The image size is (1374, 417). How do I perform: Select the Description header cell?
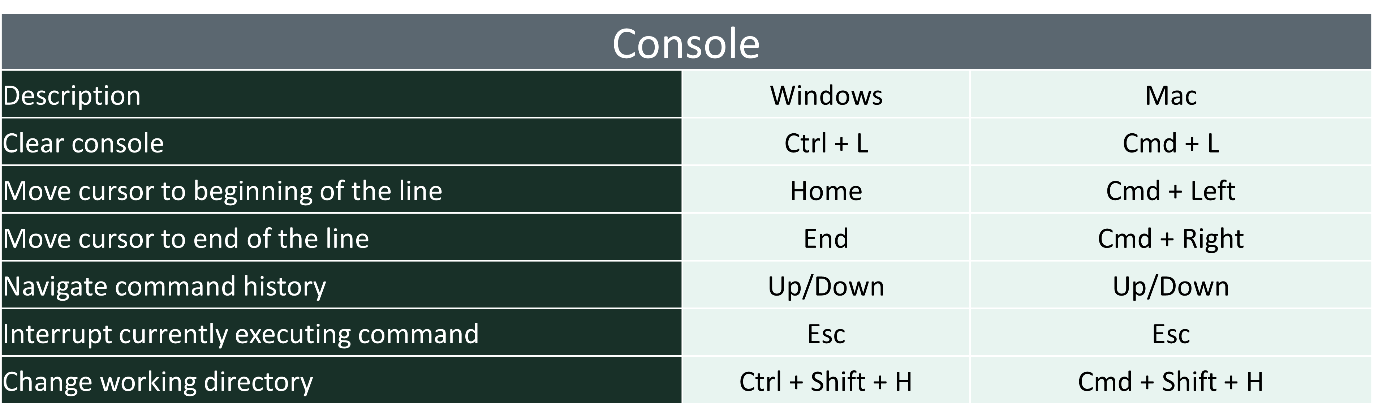tap(341, 94)
